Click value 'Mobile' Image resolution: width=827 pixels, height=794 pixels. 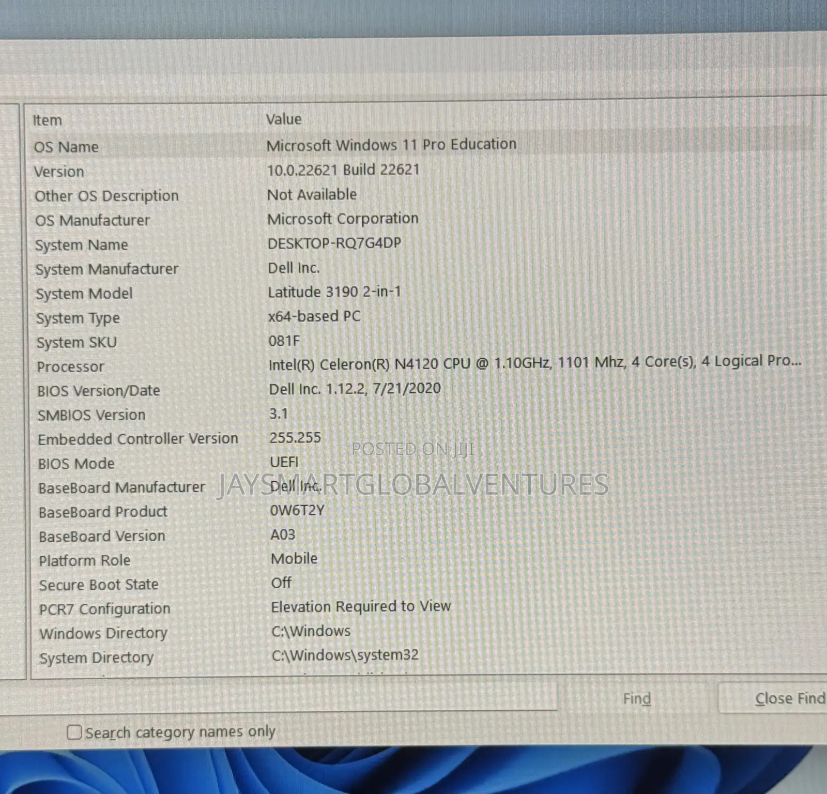pos(294,559)
